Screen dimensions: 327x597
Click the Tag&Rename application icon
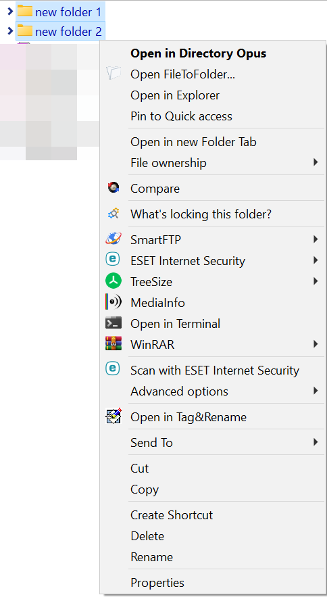point(114,416)
